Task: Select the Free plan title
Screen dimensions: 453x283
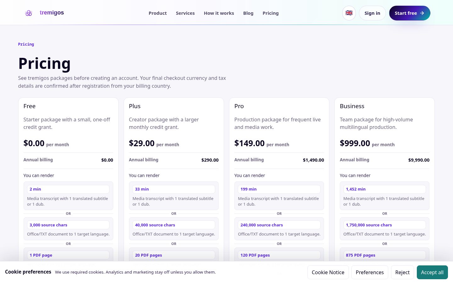Action: (x=30, y=106)
